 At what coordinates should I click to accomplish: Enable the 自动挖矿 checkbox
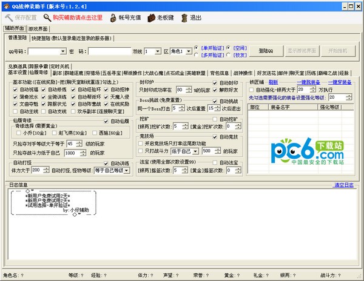tap(215, 119)
